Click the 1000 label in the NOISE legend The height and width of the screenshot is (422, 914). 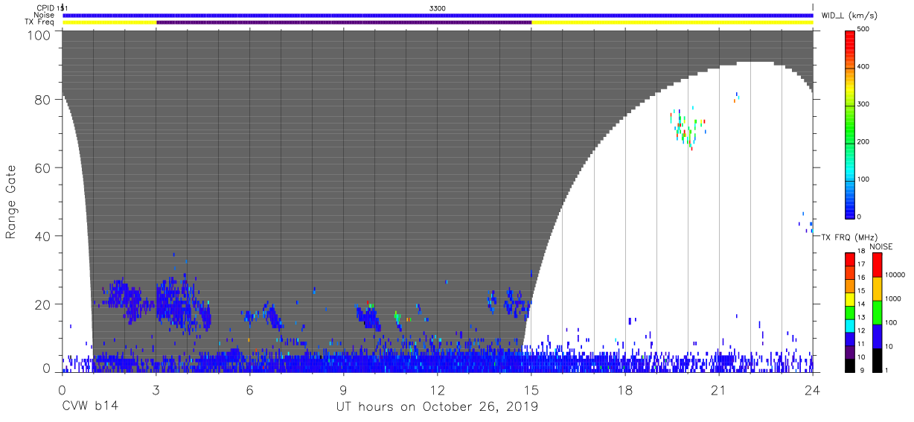pyautogui.click(x=893, y=298)
